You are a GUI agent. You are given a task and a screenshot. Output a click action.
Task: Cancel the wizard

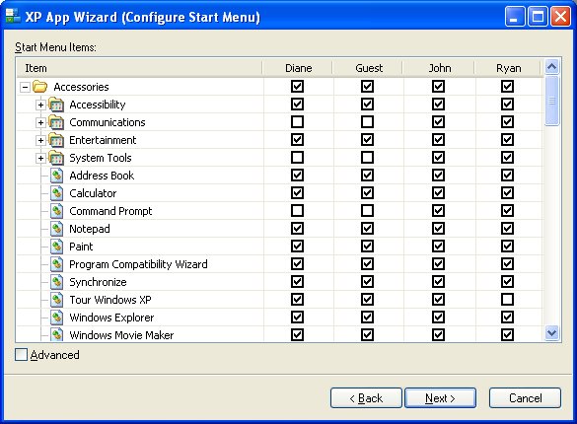(x=525, y=398)
